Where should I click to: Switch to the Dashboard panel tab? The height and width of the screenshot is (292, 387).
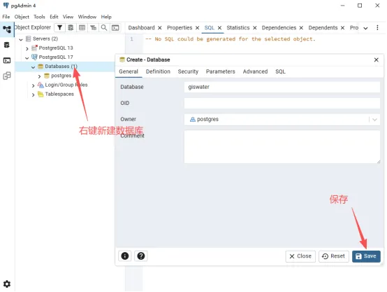click(x=141, y=28)
